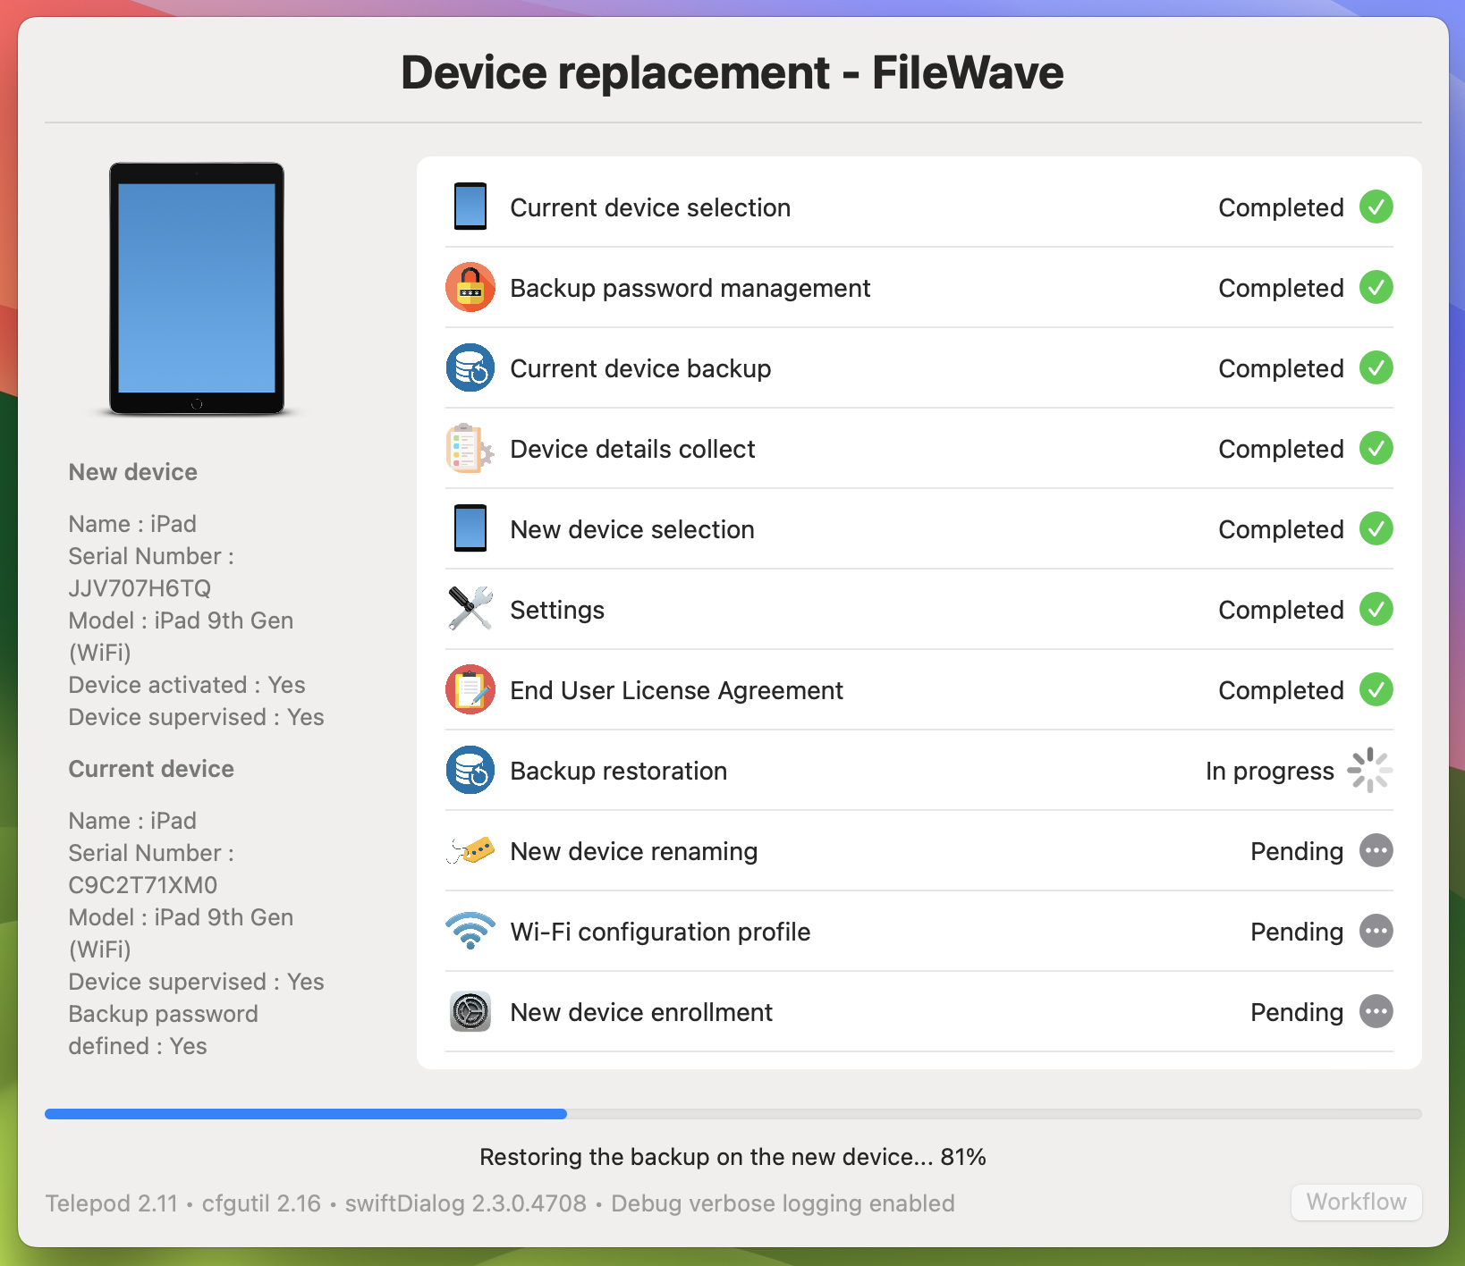Click green checkmark next to Settings

pos(1376,610)
